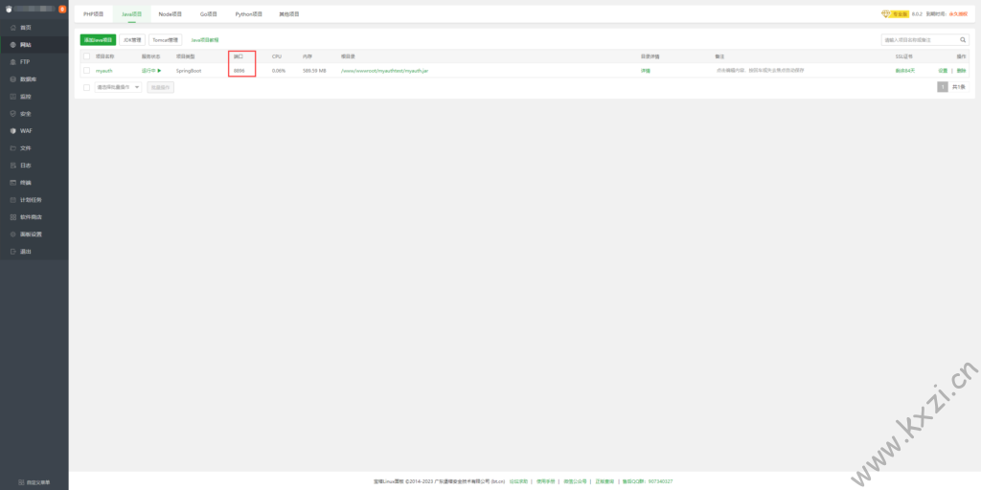Open the 计划任务 scheduled tasks icon

point(13,199)
